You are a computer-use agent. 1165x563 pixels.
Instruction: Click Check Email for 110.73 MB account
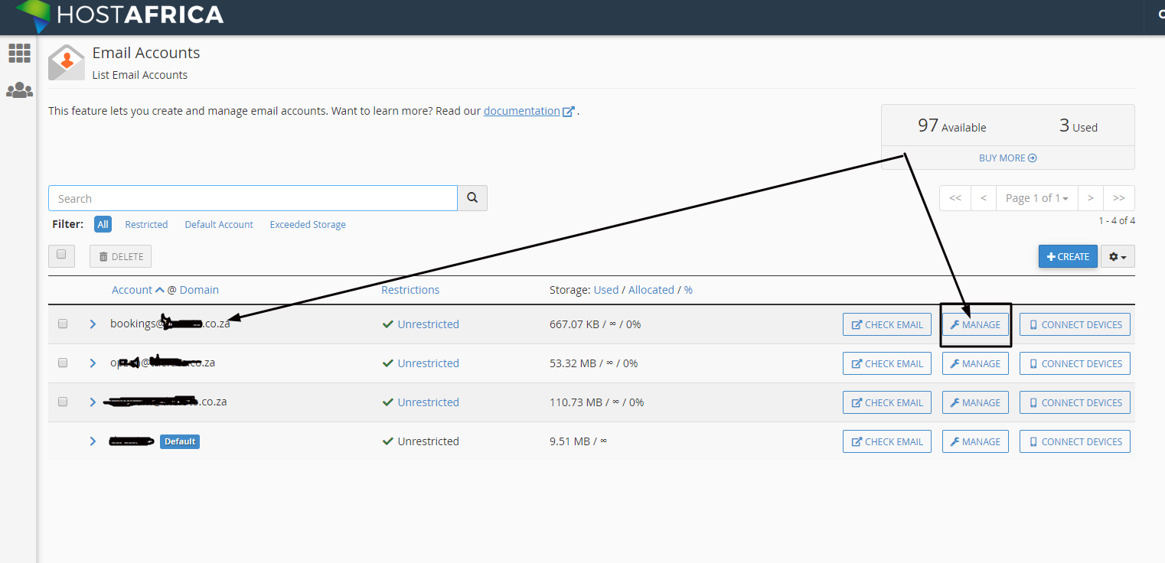coord(887,402)
